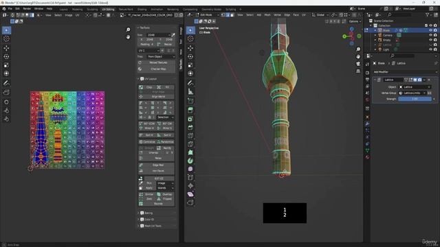Click the Lattice modifier Object field
Image resolution: width=440 pixels, height=247 pixels.
(415, 87)
